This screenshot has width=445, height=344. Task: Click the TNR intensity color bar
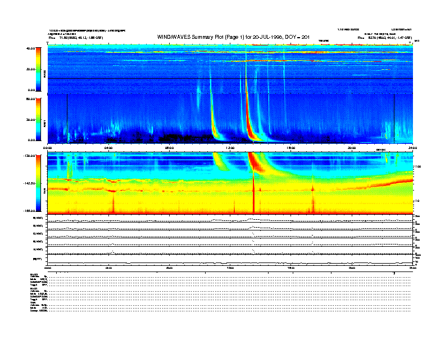pos(39,183)
